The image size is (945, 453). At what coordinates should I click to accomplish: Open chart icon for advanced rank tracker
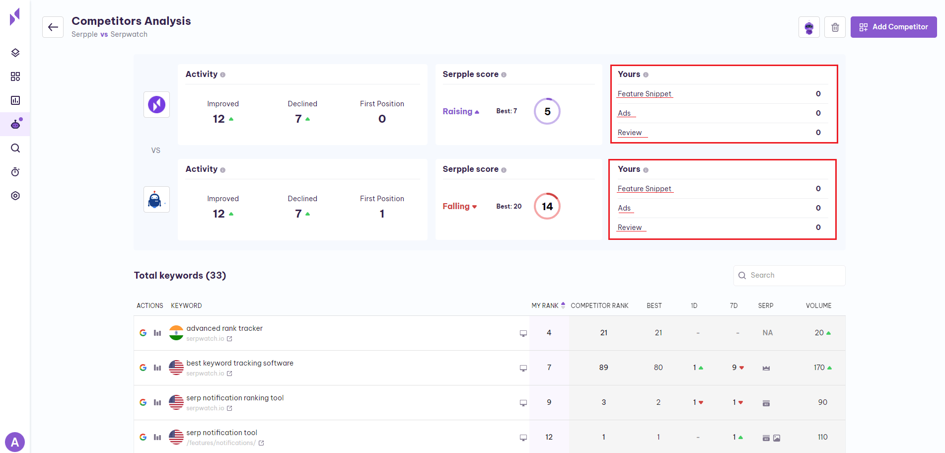coord(157,333)
